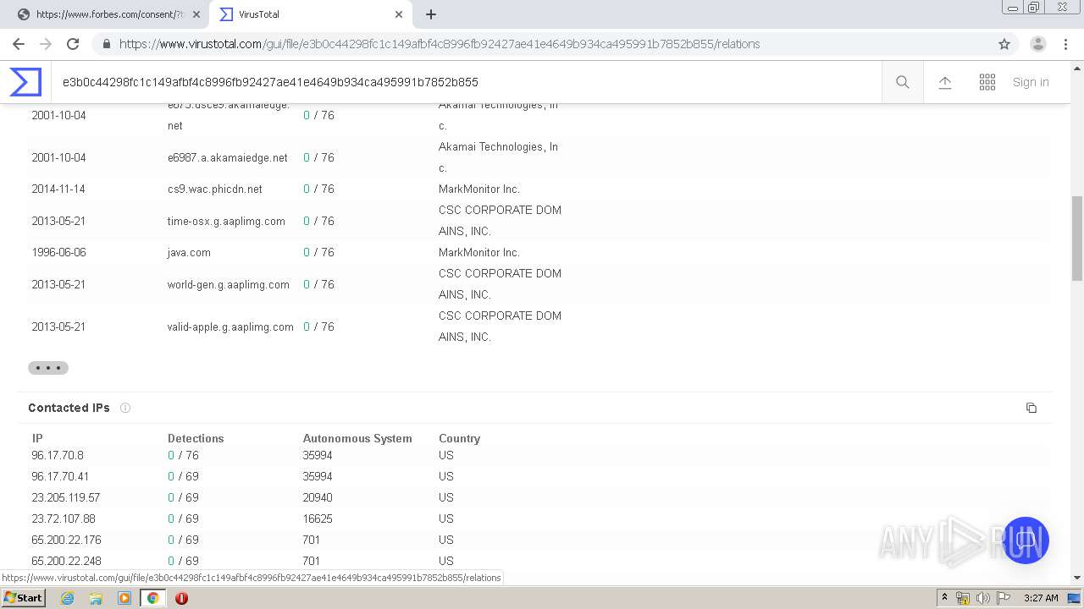Click IP 96.17.70.41
The width and height of the screenshot is (1084, 609).
[60, 476]
